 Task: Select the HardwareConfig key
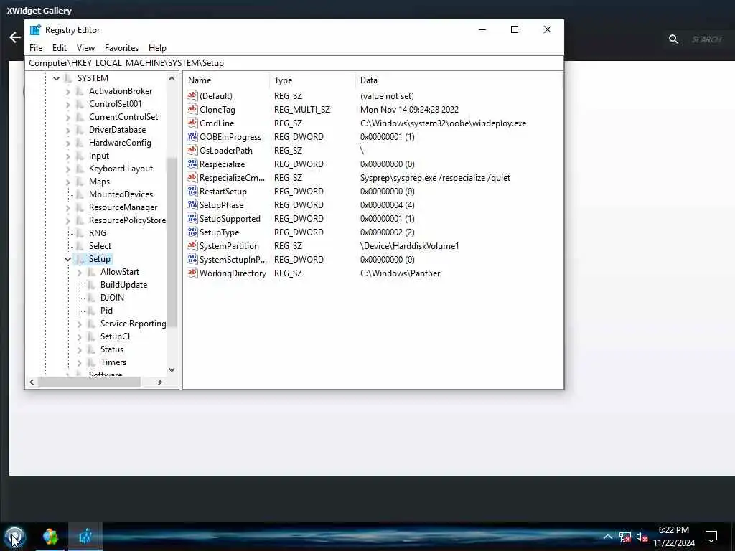click(x=120, y=143)
